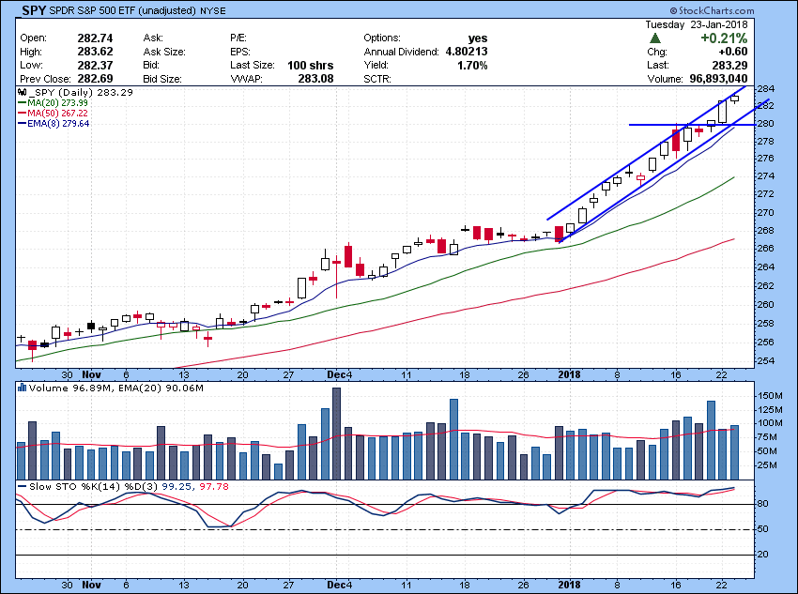The width and height of the screenshot is (798, 594).
Task: Click the Yield 1.70% value
Action: coord(472,65)
